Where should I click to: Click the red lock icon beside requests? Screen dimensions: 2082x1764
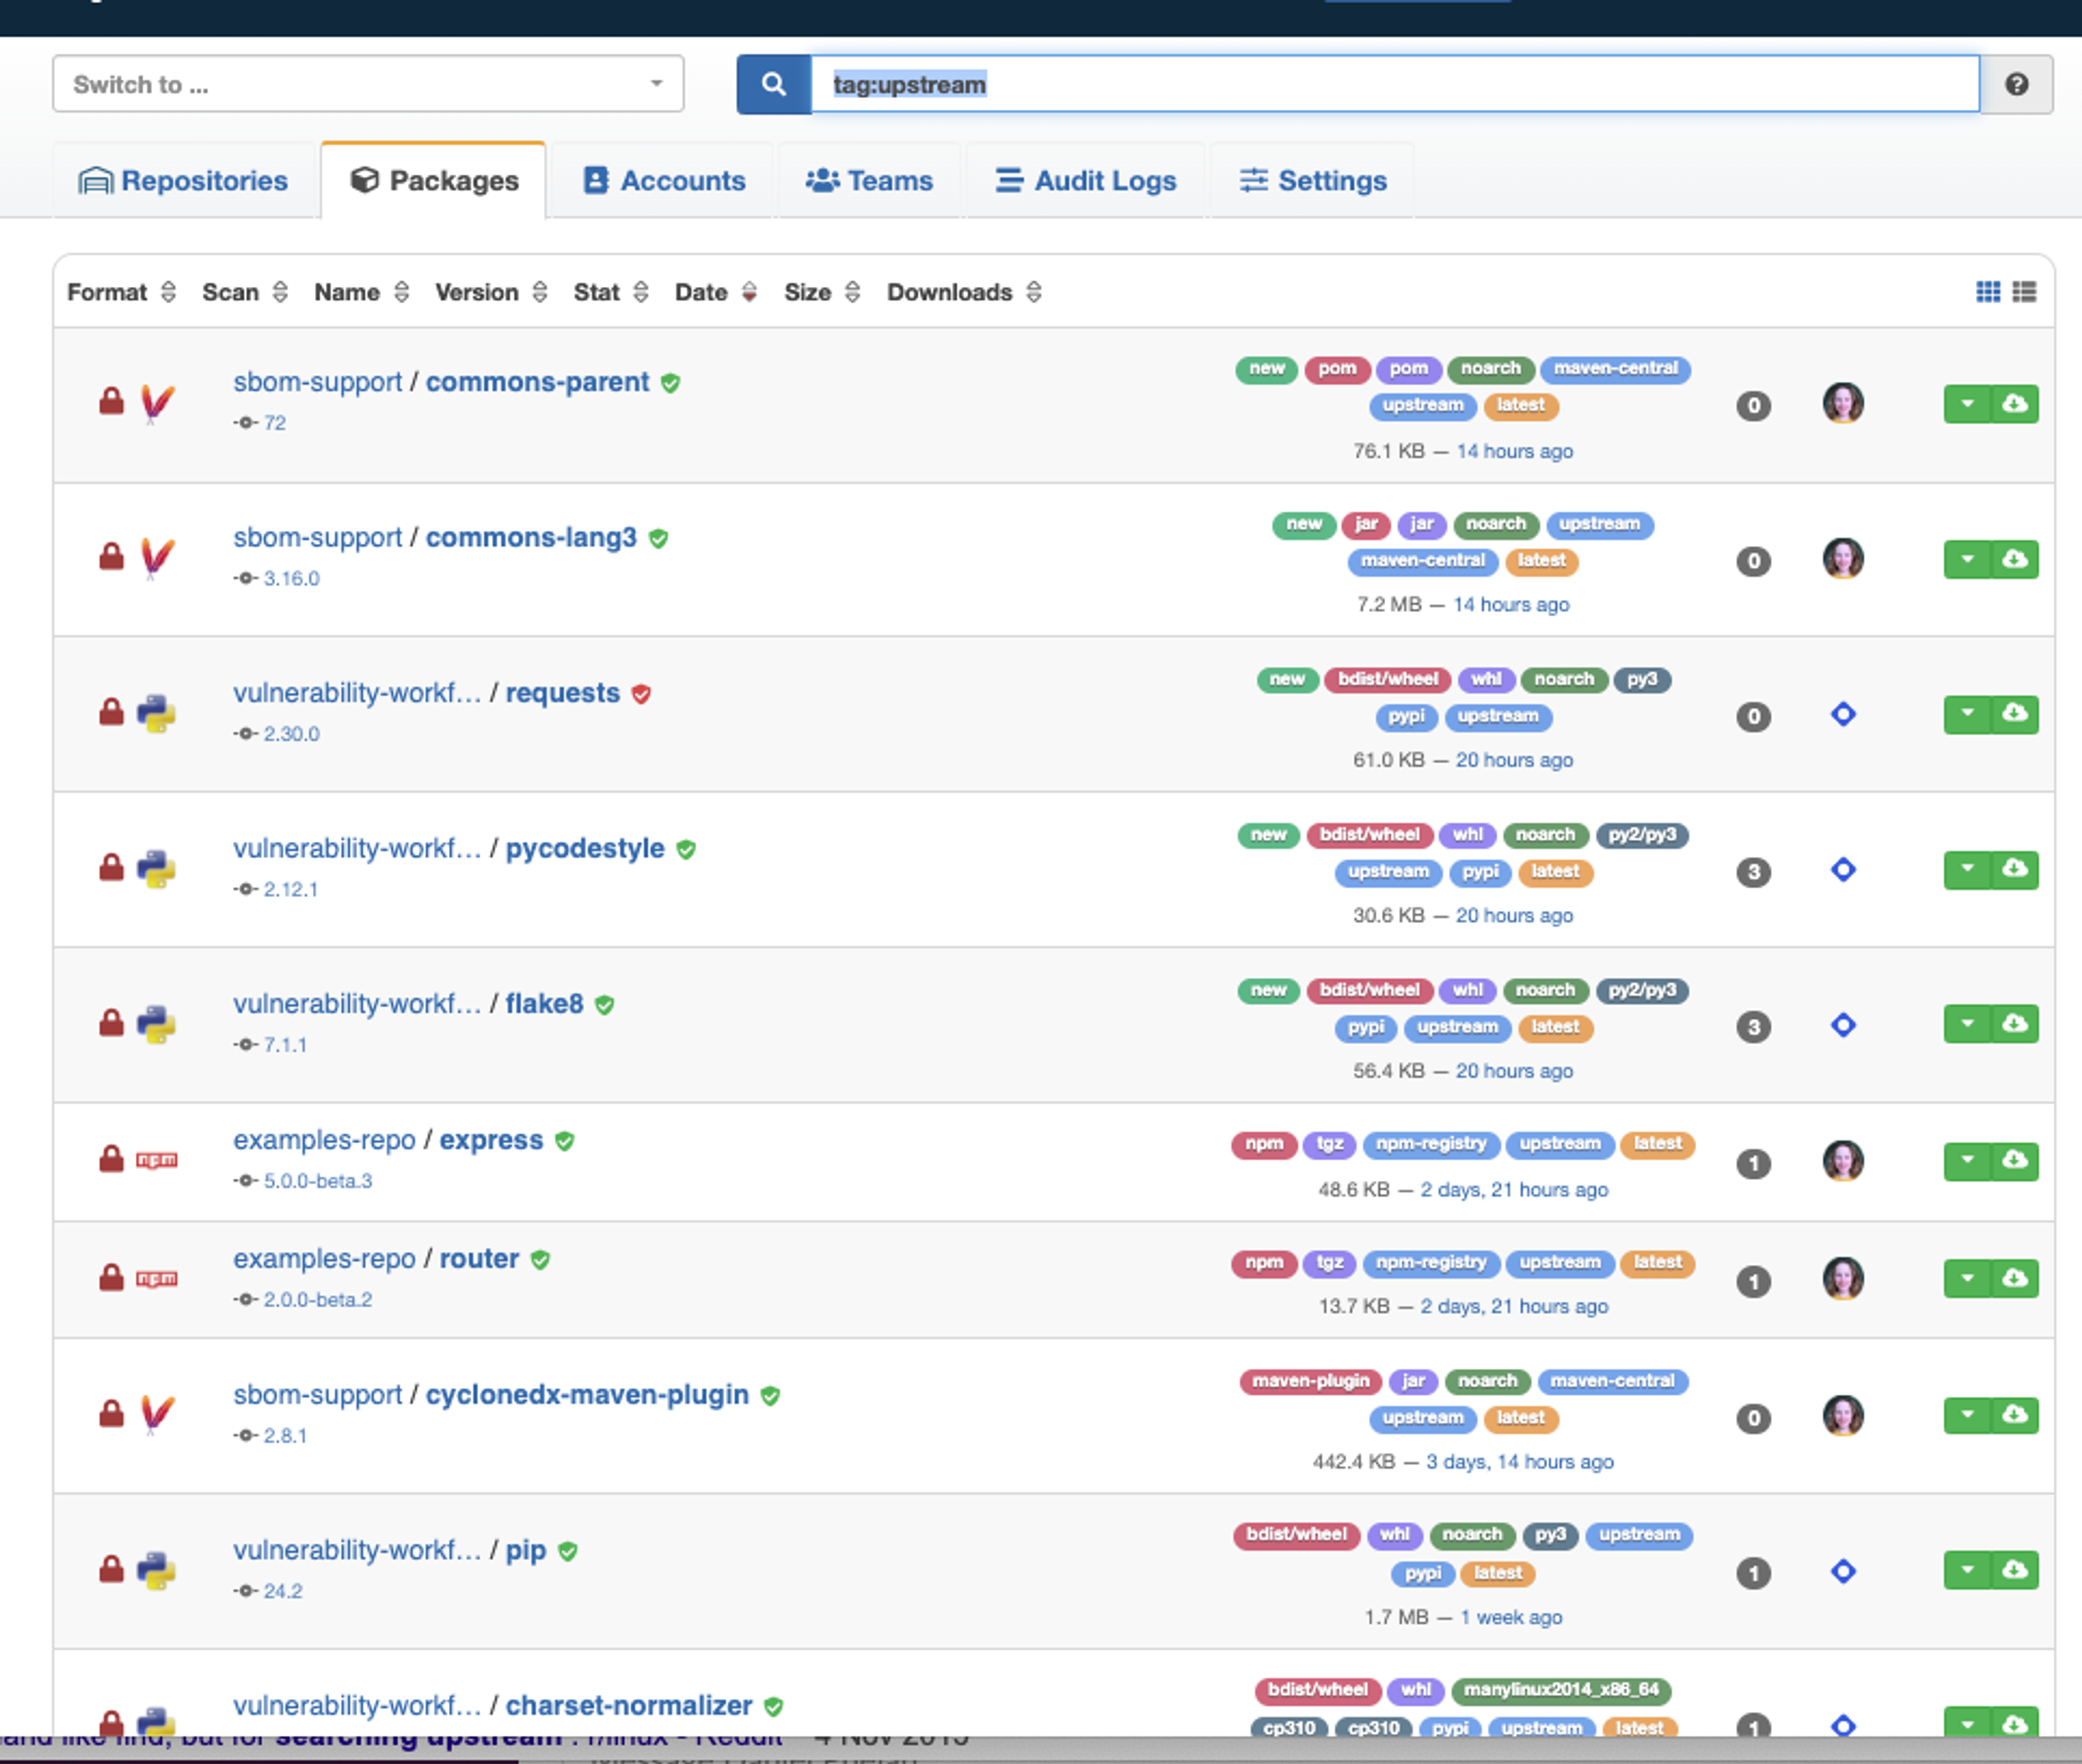pos(111,712)
